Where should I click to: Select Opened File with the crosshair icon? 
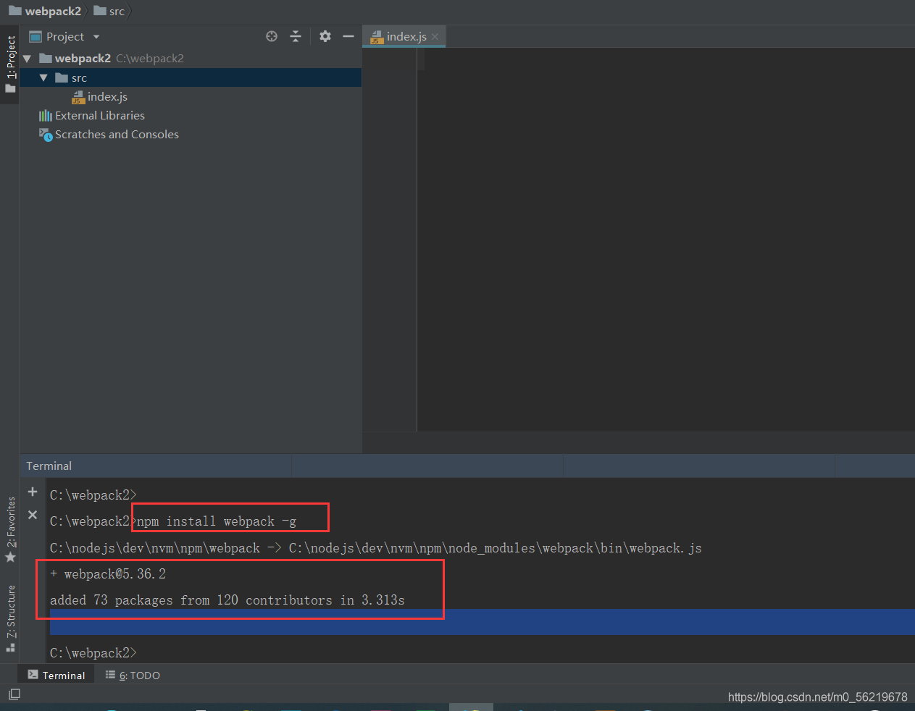click(272, 36)
